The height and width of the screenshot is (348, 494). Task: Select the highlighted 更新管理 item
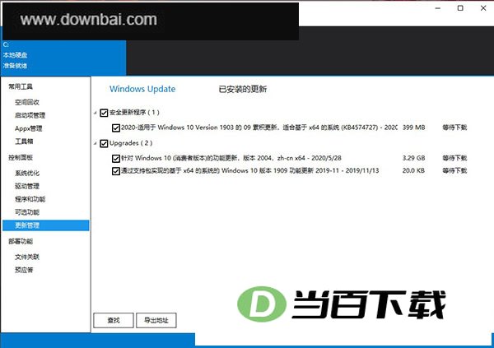coord(45,225)
